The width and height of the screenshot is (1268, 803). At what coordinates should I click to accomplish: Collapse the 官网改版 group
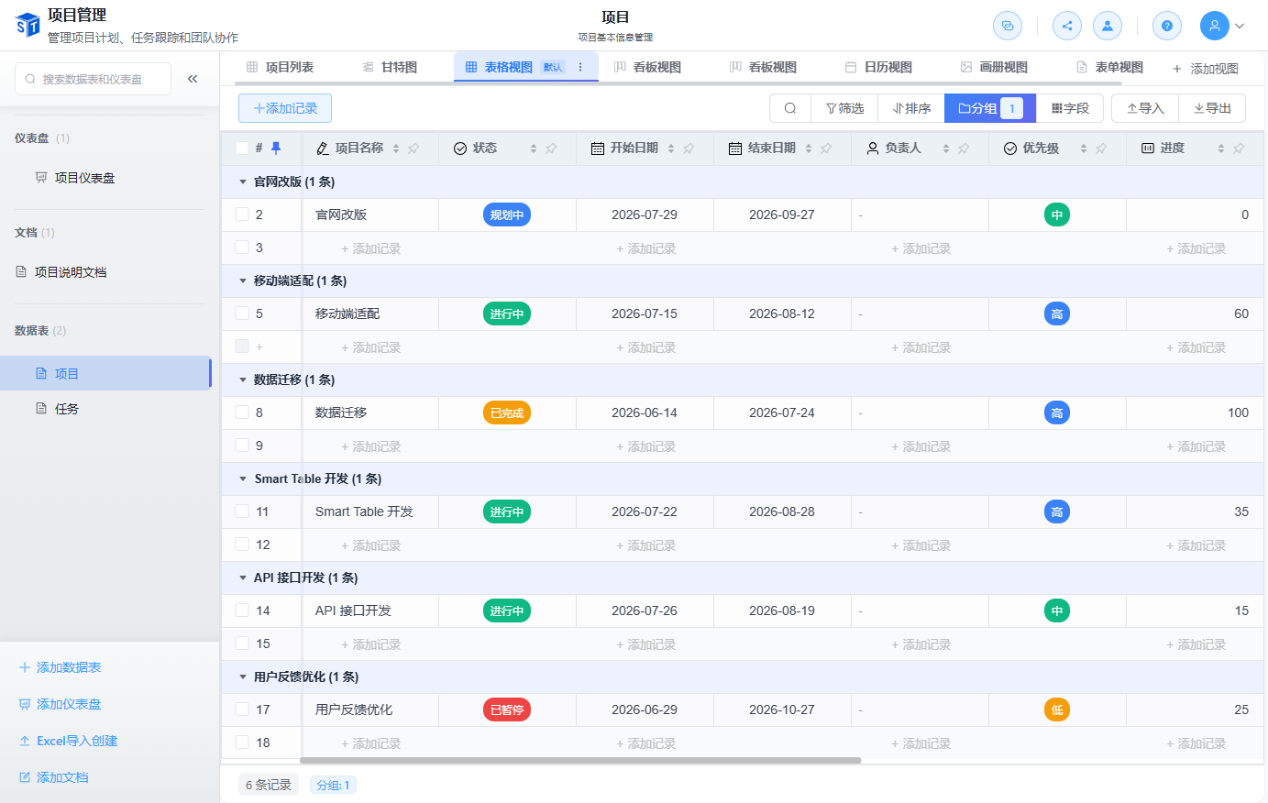[243, 181]
